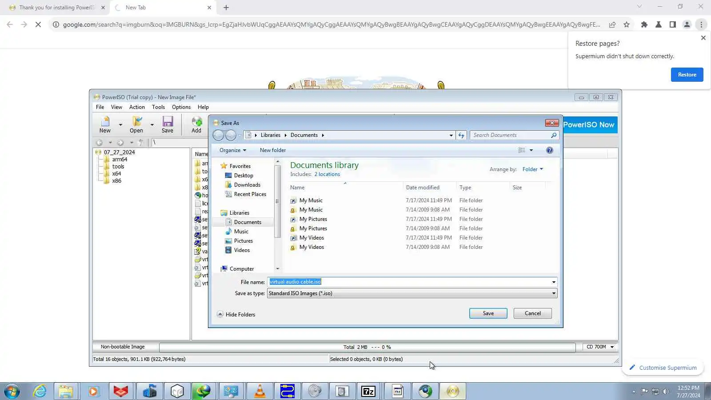Open the browser three-dot menu
The width and height of the screenshot is (711, 400).
(x=701, y=24)
